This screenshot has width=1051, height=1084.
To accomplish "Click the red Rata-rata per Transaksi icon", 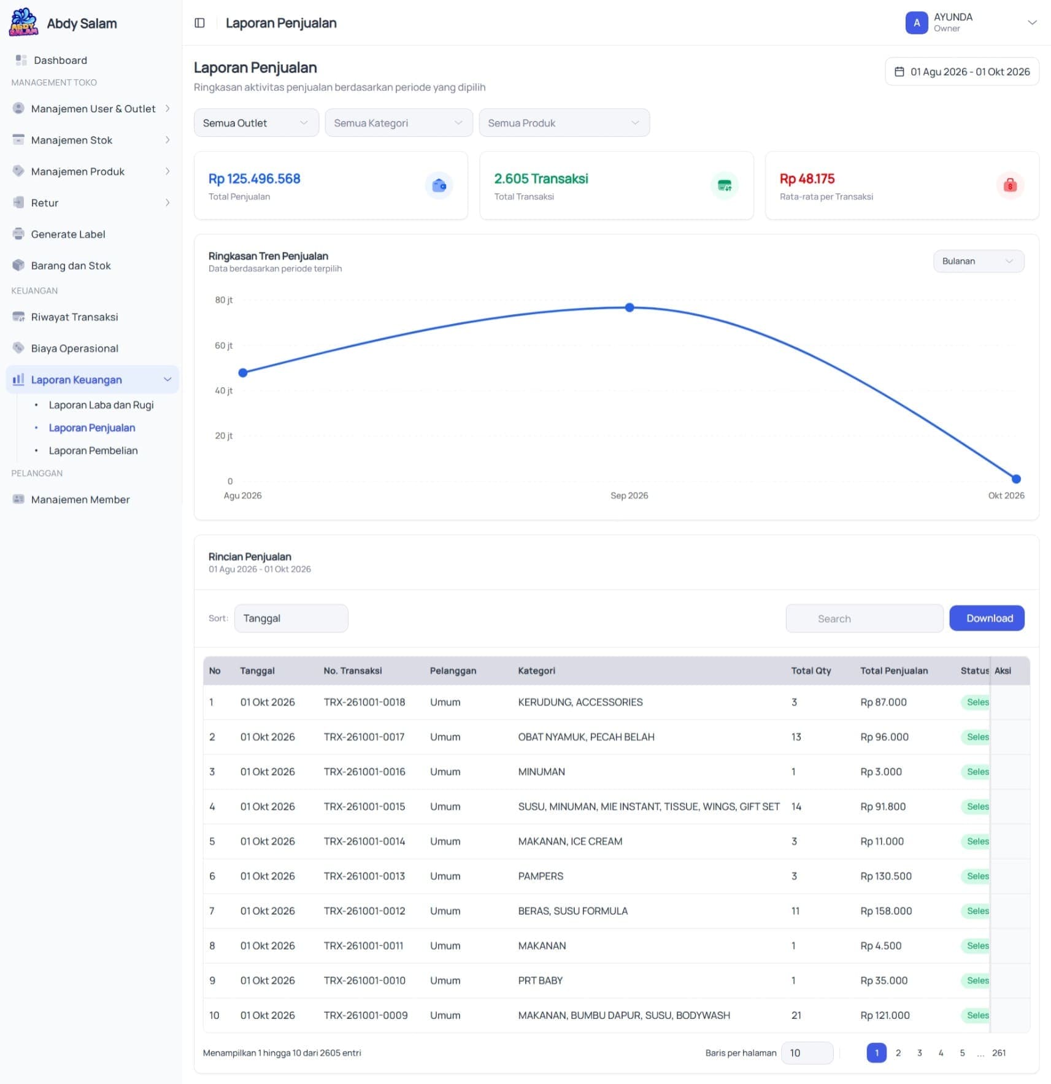I will pyautogui.click(x=1010, y=185).
